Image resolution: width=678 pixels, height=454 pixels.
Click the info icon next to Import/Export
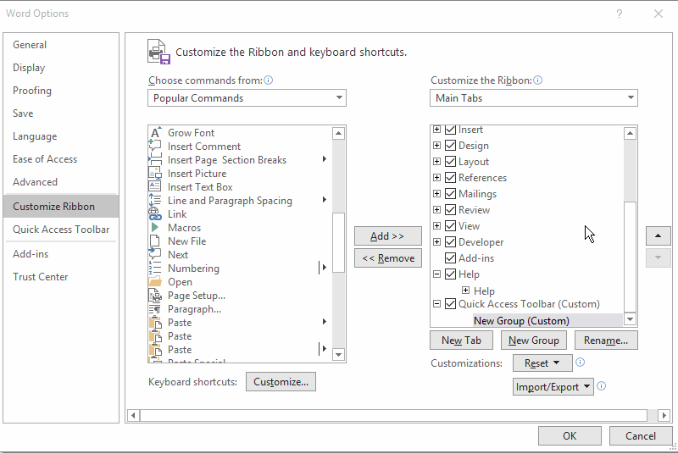[602, 386]
